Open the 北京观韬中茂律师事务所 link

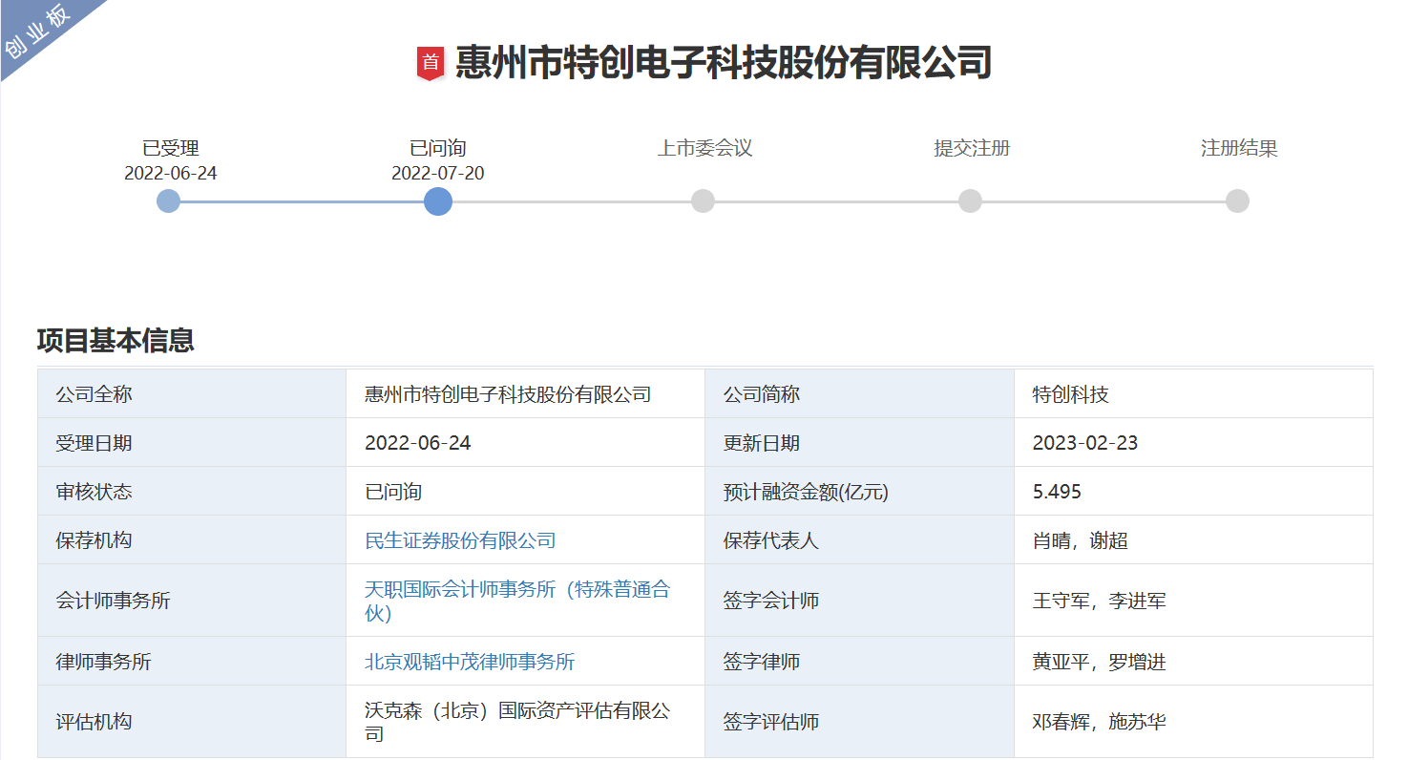pyautogui.click(x=470, y=662)
